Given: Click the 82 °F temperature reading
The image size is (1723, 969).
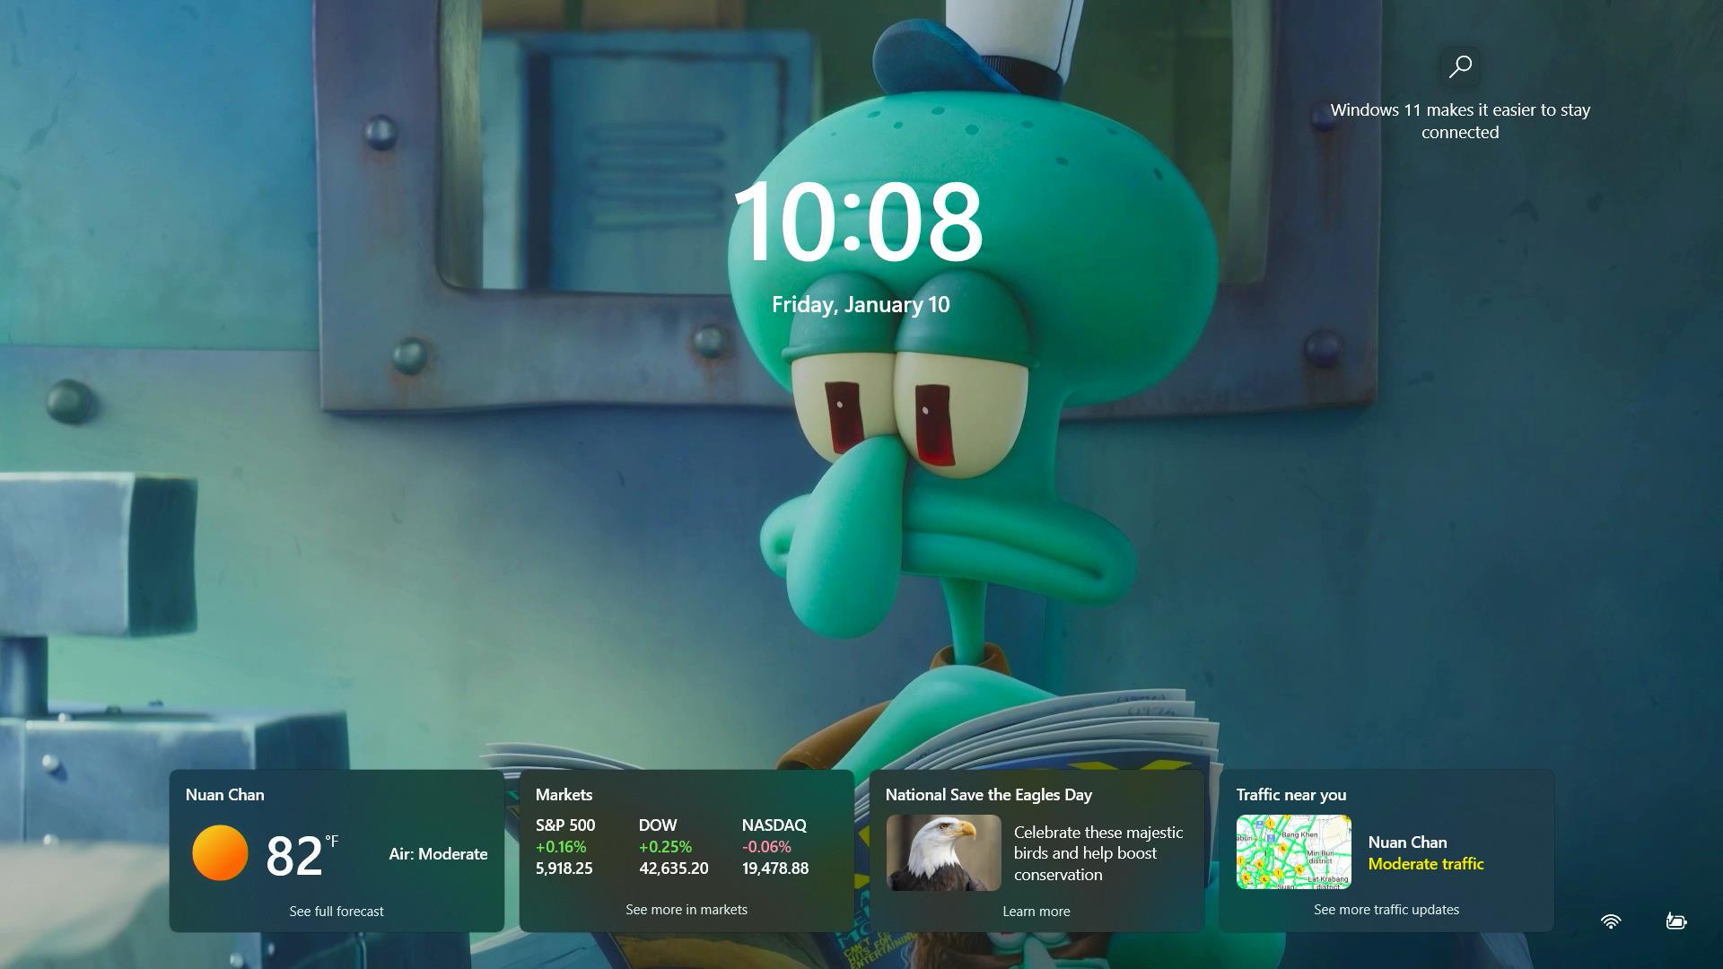Looking at the screenshot, I should tap(302, 854).
